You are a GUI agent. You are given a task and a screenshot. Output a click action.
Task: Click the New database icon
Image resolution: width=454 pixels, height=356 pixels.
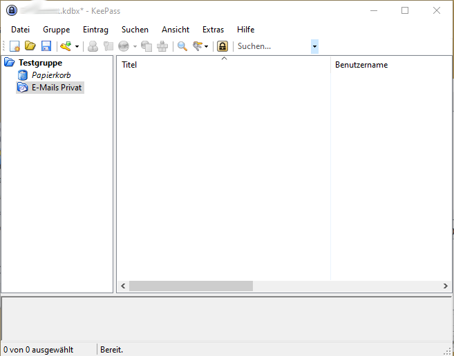tap(15, 46)
